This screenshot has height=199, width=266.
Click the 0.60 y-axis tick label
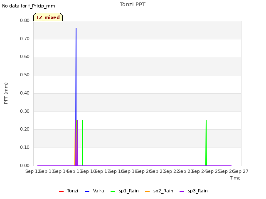[x=25, y=56]
